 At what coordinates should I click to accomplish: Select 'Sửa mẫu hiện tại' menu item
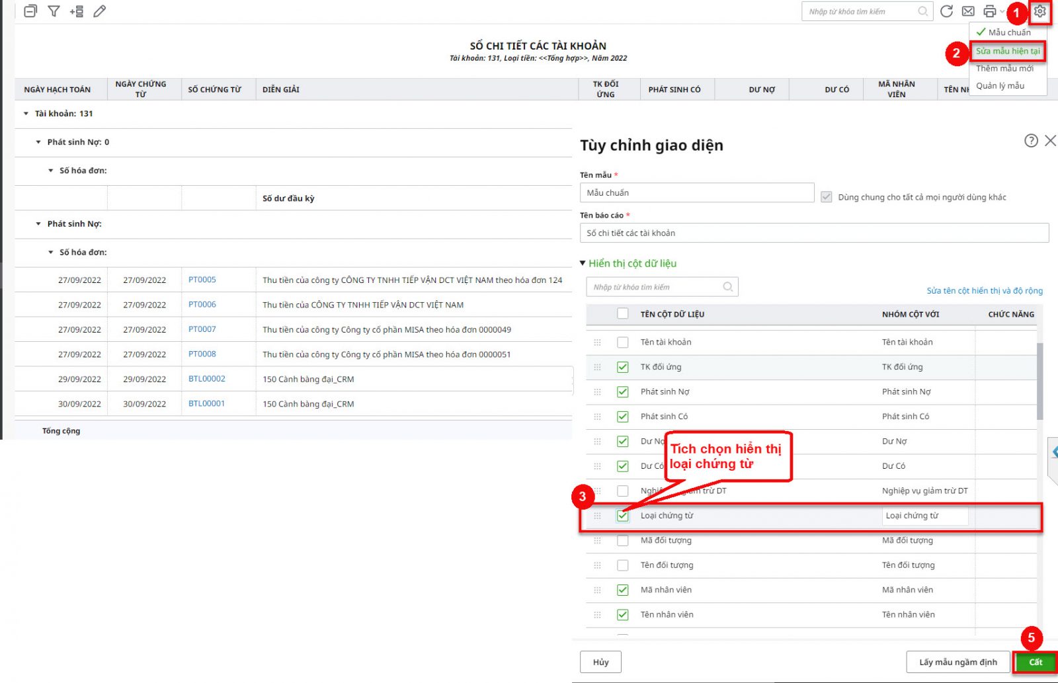point(1007,51)
